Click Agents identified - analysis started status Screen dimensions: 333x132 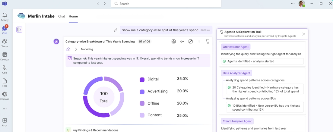(x=262, y=61)
